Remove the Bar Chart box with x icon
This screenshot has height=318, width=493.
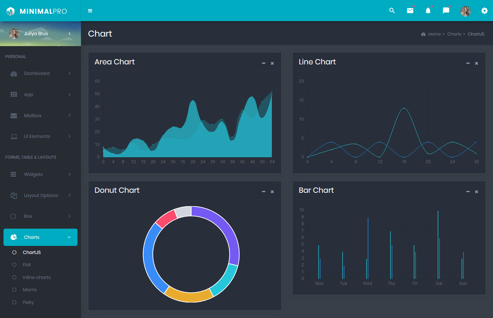click(476, 192)
